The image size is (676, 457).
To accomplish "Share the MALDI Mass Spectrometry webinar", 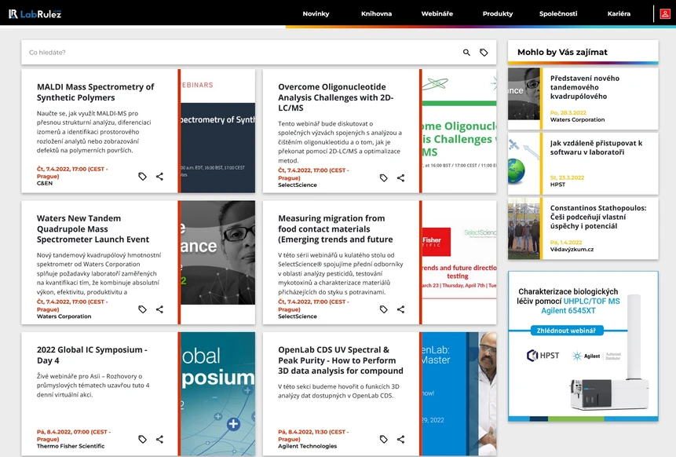I will click(159, 177).
